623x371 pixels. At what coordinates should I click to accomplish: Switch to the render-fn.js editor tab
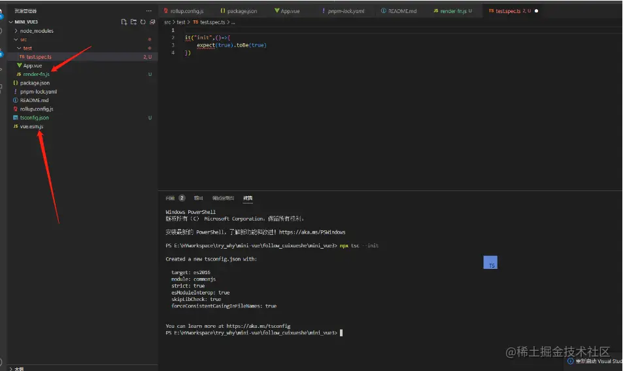pyautogui.click(x=453, y=11)
